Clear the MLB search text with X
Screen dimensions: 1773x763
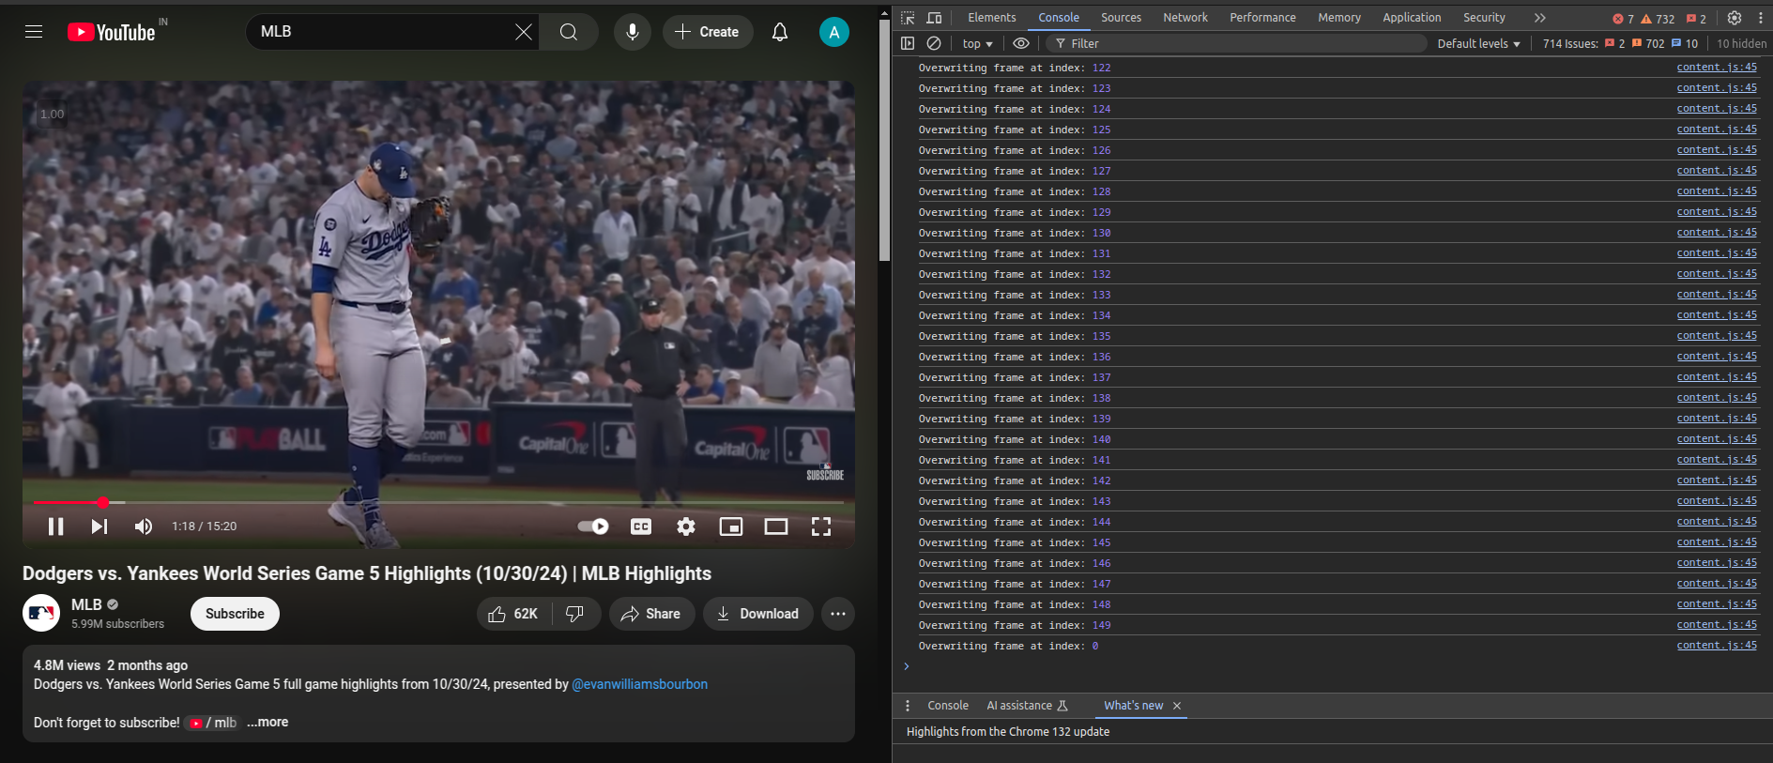click(x=524, y=32)
